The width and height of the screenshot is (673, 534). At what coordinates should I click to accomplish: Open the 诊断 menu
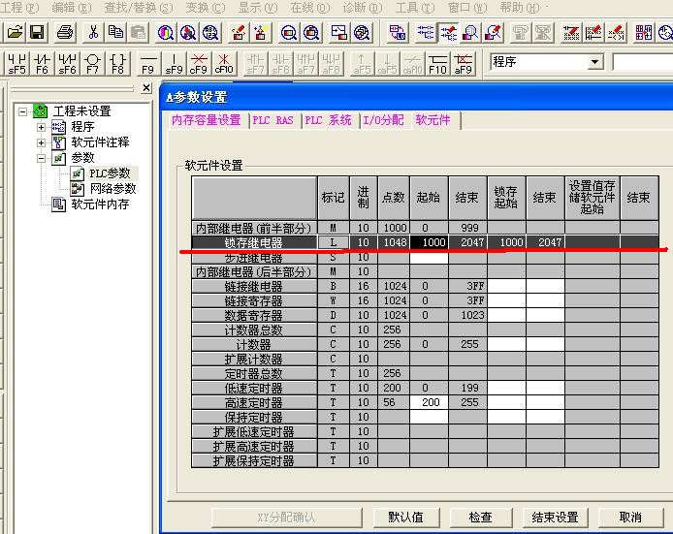click(x=360, y=7)
